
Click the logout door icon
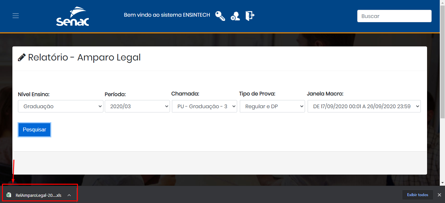[250, 16]
